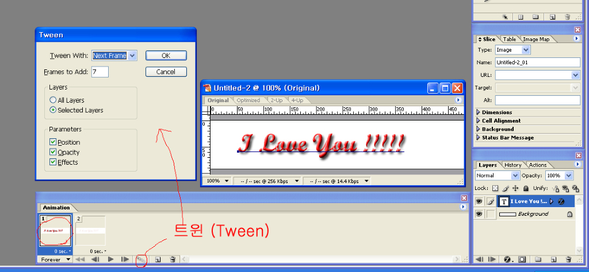The width and height of the screenshot is (589, 272).
Task: Click Frames to Add input field
Action: (100, 72)
